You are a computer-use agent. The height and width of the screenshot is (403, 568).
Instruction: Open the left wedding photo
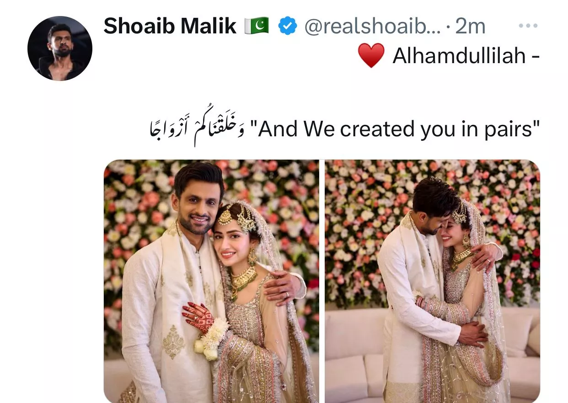[211, 281]
